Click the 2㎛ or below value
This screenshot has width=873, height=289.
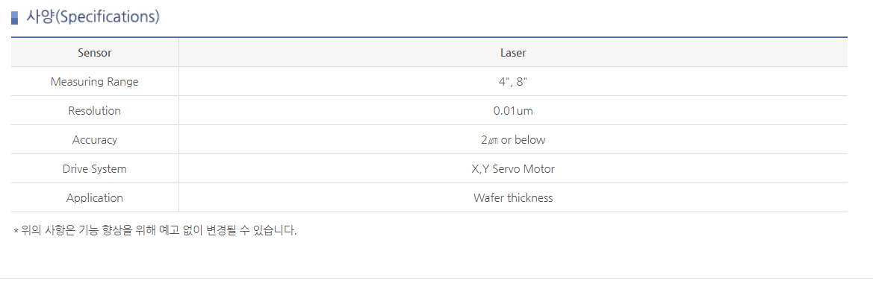click(x=513, y=140)
